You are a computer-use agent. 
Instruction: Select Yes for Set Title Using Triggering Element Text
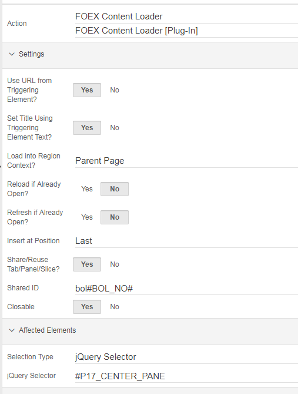click(87, 128)
